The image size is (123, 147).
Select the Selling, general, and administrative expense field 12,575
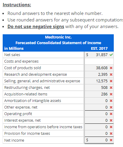click(x=99, y=81)
